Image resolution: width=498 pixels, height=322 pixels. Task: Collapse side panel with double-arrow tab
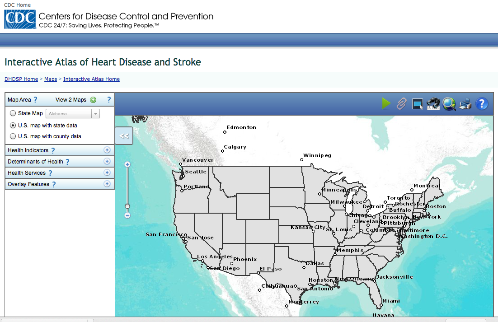coord(124,136)
